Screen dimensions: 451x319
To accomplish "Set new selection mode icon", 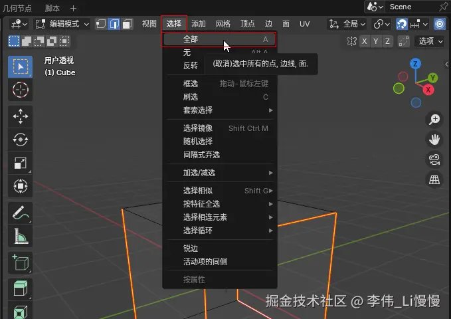I will (14, 41).
